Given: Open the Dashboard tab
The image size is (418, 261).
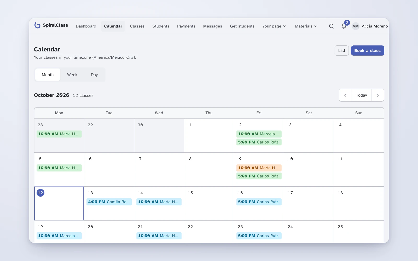Looking at the screenshot, I should pyautogui.click(x=86, y=26).
